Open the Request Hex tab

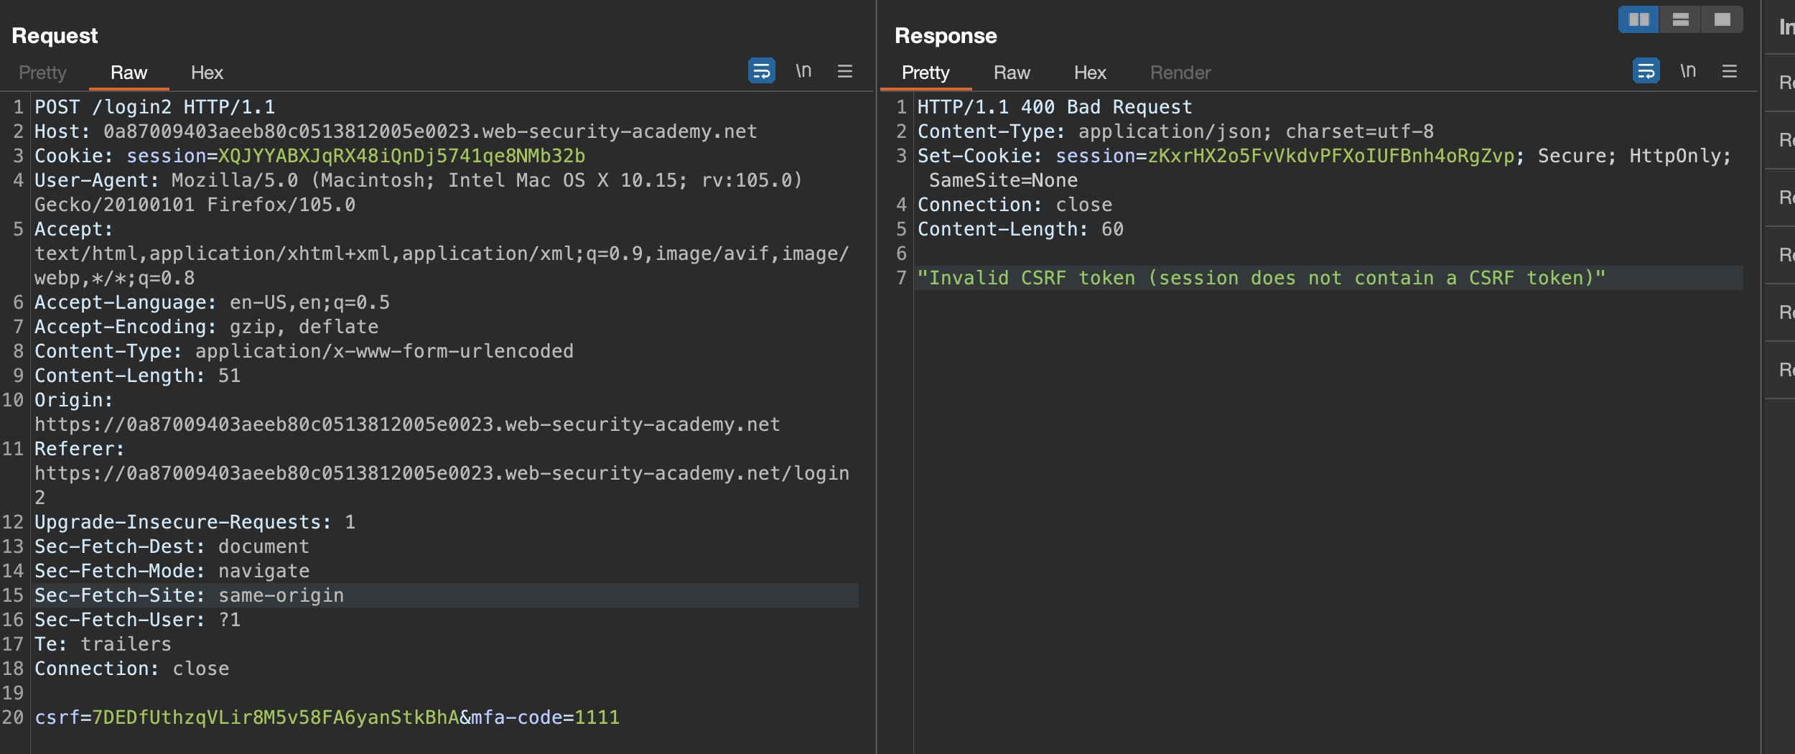point(207,73)
